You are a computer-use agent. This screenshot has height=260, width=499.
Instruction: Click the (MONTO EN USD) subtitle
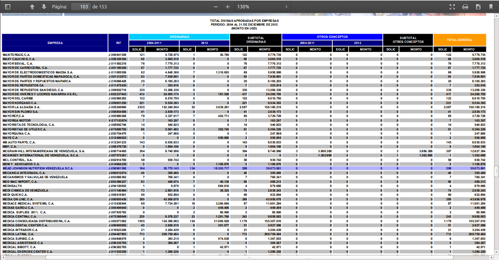[x=245, y=28]
